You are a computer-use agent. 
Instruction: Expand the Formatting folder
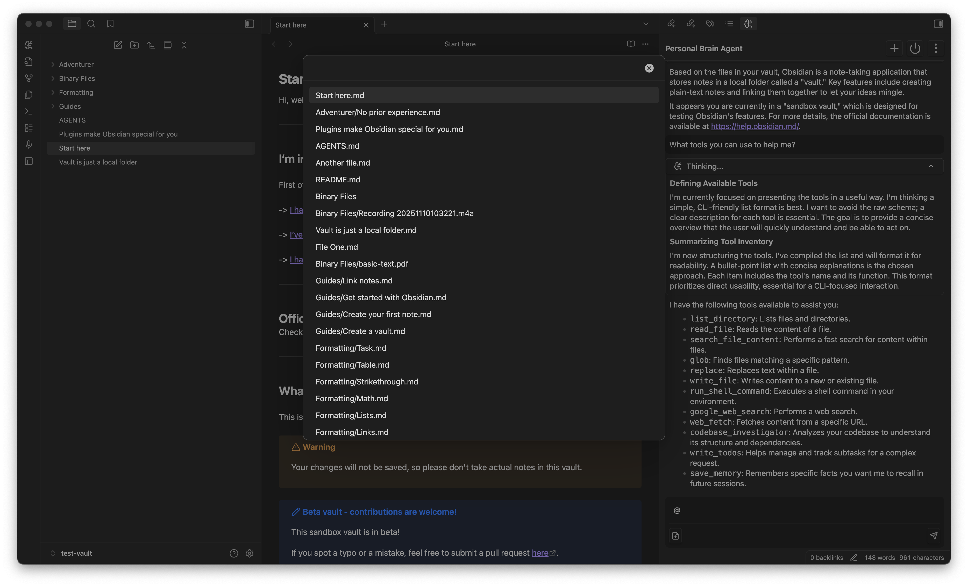76,92
